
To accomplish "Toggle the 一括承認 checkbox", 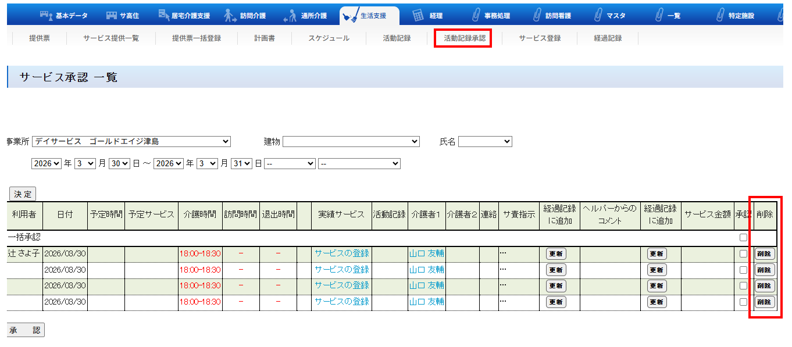I will click(x=743, y=238).
